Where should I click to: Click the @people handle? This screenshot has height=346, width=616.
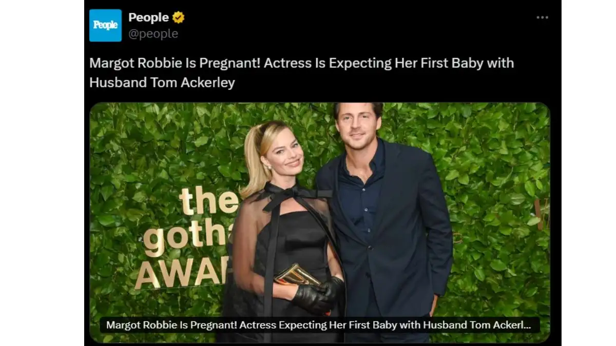tap(153, 34)
